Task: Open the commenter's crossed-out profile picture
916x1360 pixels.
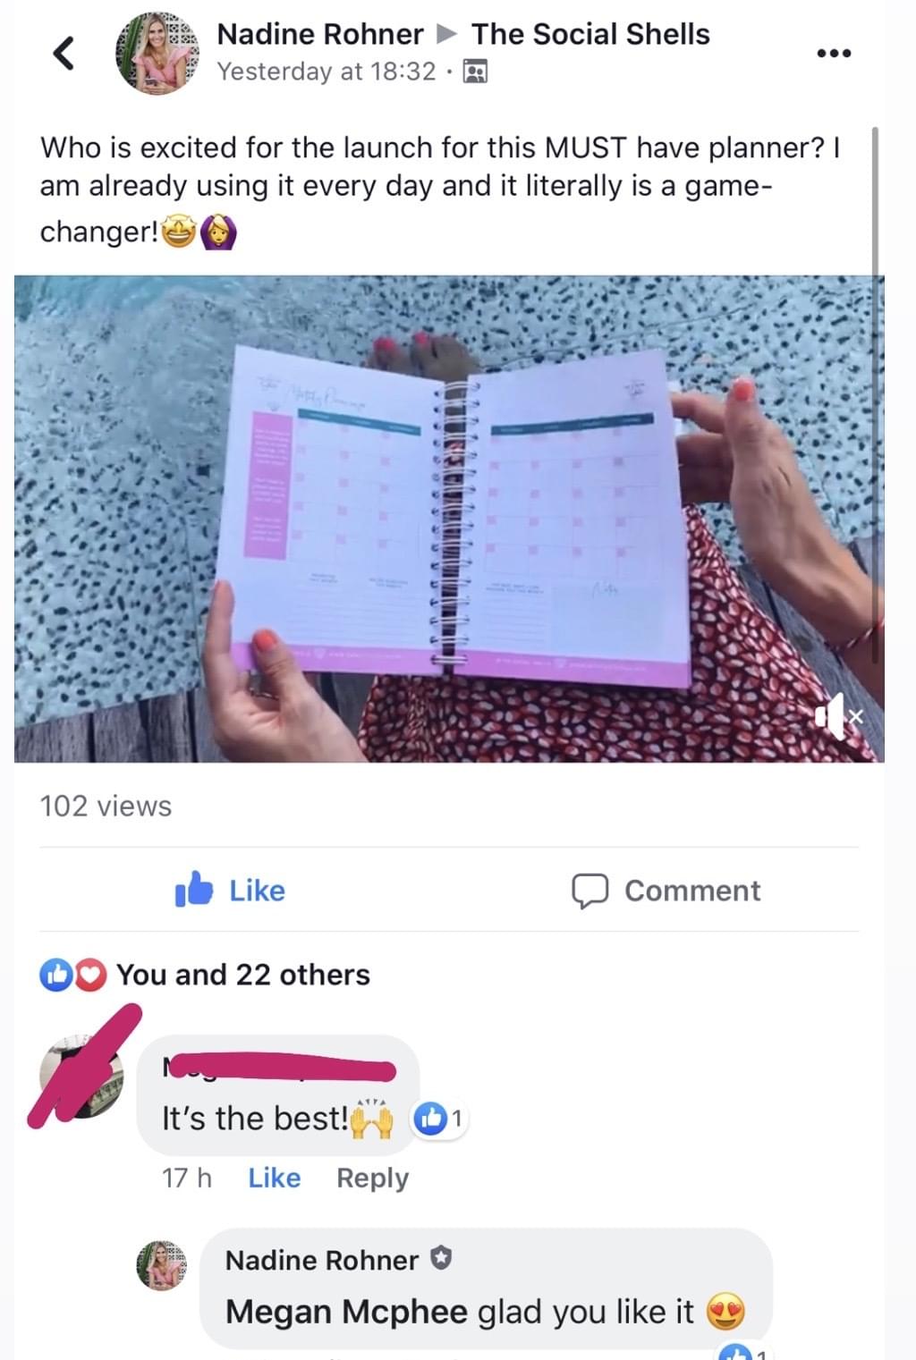Action: [82, 1077]
